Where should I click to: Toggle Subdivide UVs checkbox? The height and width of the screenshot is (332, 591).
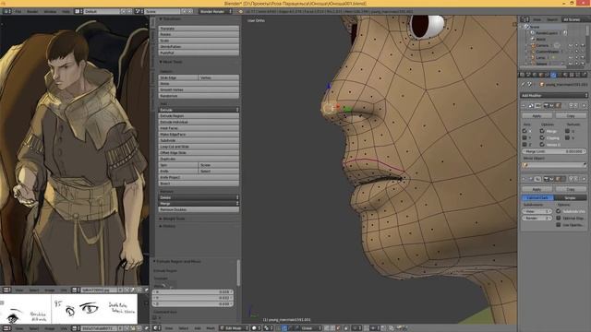(x=558, y=211)
